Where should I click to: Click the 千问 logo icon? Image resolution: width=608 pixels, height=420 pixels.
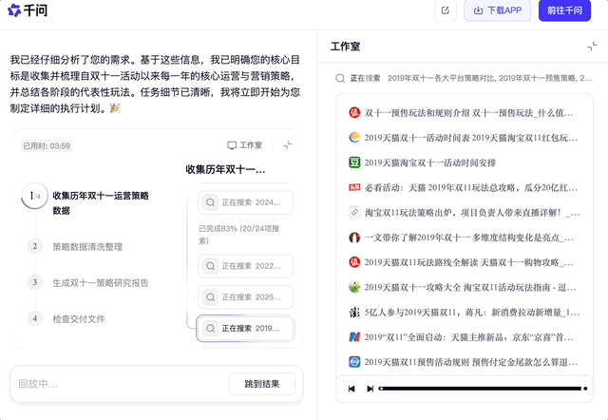pyautogui.click(x=14, y=10)
